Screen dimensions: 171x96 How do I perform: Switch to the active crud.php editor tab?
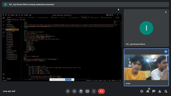click(x=85, y=18)
